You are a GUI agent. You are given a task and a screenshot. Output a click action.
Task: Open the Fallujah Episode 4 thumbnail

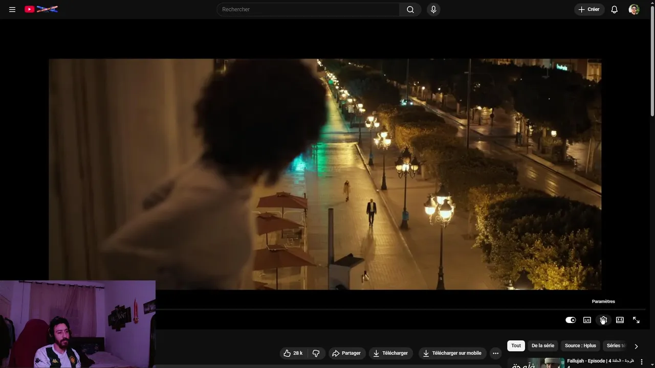coord(536,362)
